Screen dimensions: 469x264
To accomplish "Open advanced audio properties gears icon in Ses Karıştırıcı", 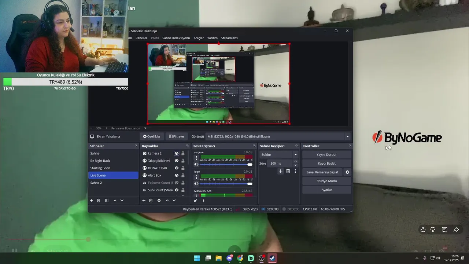I will coord(195,201).
